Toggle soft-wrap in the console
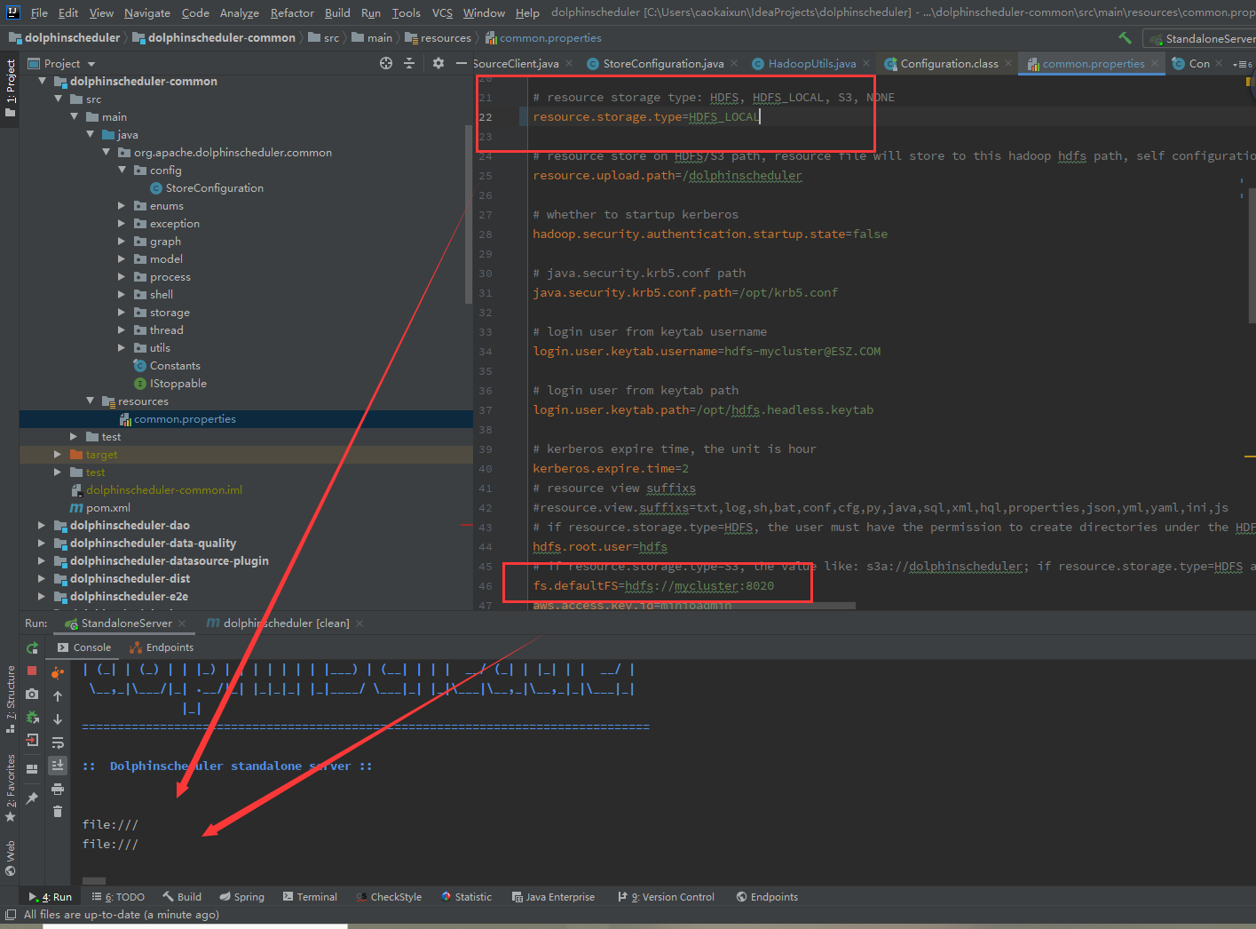This screenshot has width=1256, height=929. 58,742
